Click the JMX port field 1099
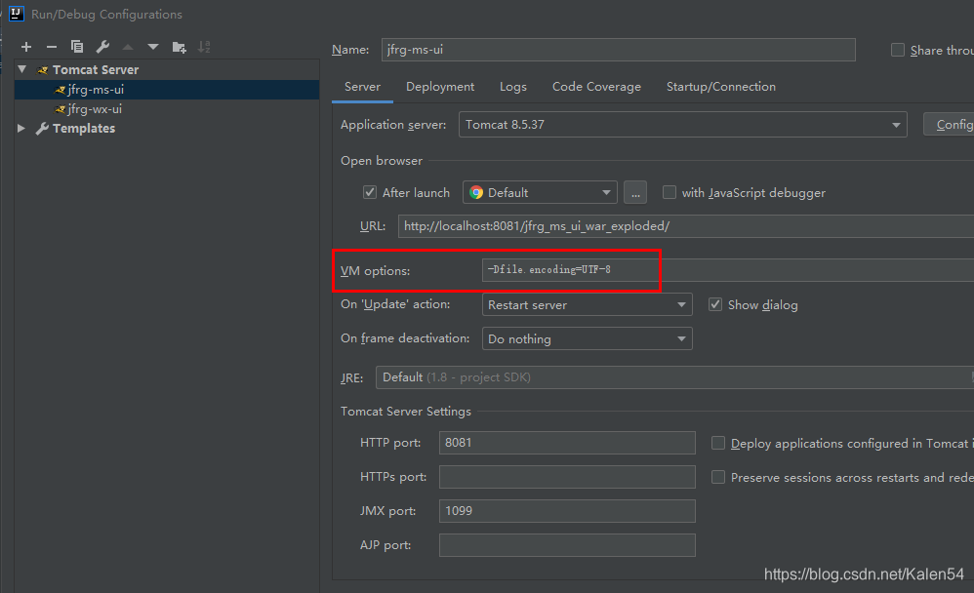Screen dimensions: 974x593 click(x=567, y=511)
